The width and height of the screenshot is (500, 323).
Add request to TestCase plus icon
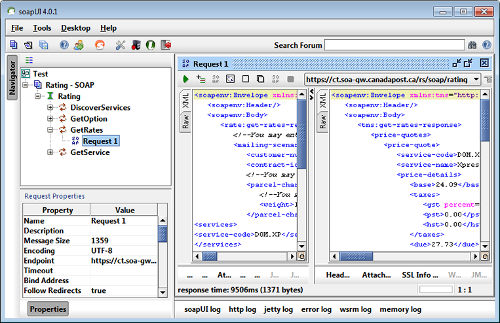[x=201, y=79]
